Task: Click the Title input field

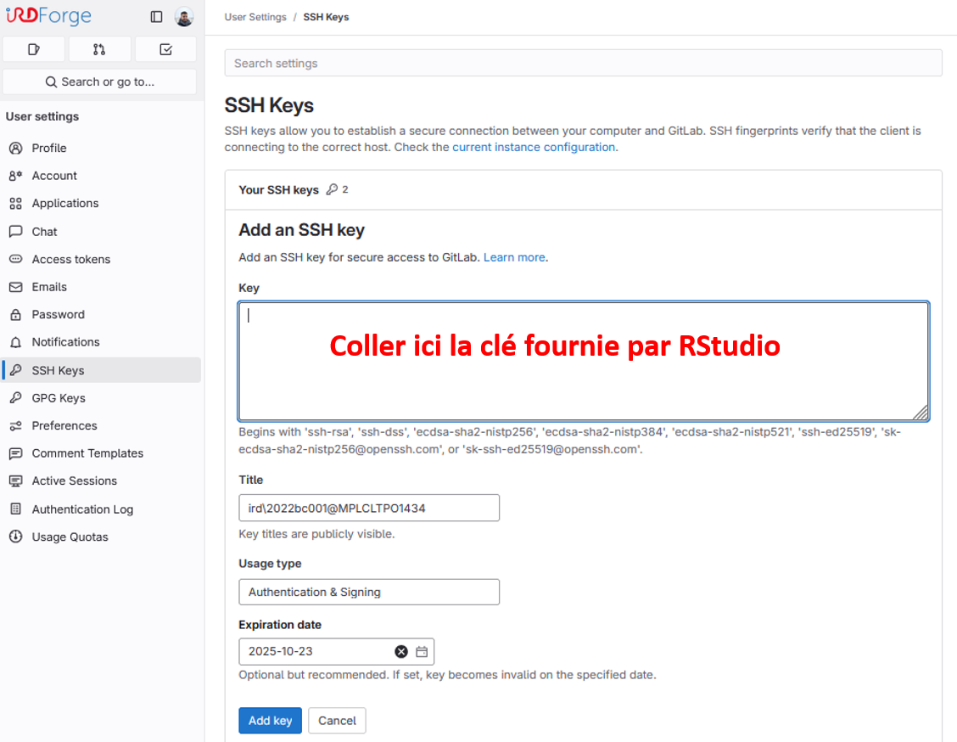Action: pyautogui.click(x=369, y=508)
